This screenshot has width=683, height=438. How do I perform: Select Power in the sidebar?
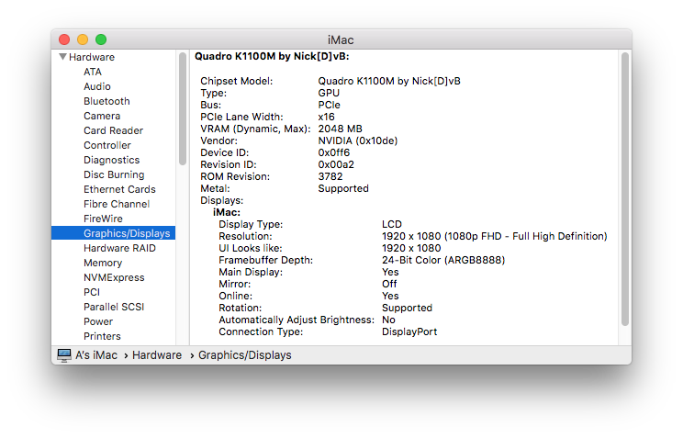point(98,321)
